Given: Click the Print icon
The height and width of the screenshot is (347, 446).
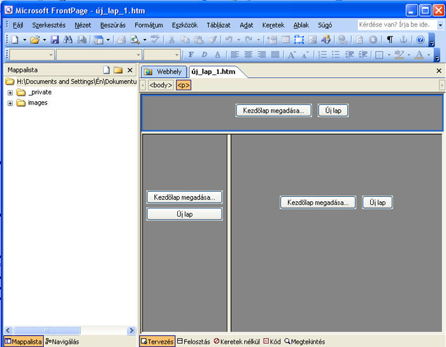Looking at the screenshot, I should tap(122, 39).
